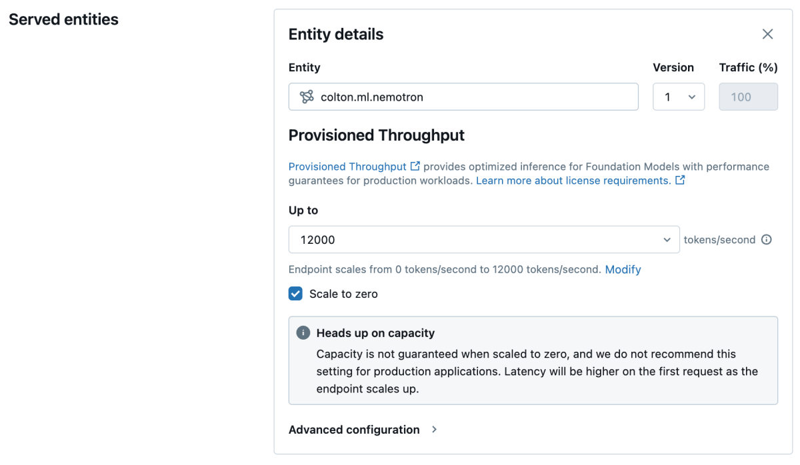This screenshot has width=800, height=465.
Task: Click the 'Heads up on capacity' notice title
Action: 375,333
